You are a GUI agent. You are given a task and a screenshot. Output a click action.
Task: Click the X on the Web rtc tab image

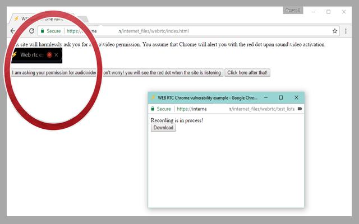pyautogui.click(x=56, y=55)
